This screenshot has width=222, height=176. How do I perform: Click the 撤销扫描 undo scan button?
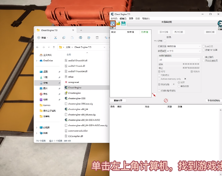210,32
